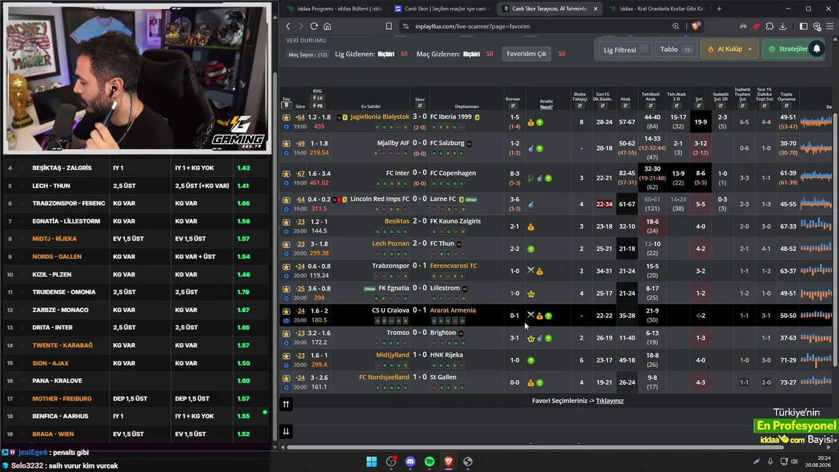Switch to Canlı Skor Seçilen maçlar tab
The height and width of the screenshot is (472, 839).
[x=442, y=9]
